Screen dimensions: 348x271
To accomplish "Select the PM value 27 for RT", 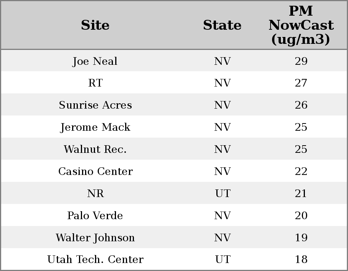I will pos(301,83).
